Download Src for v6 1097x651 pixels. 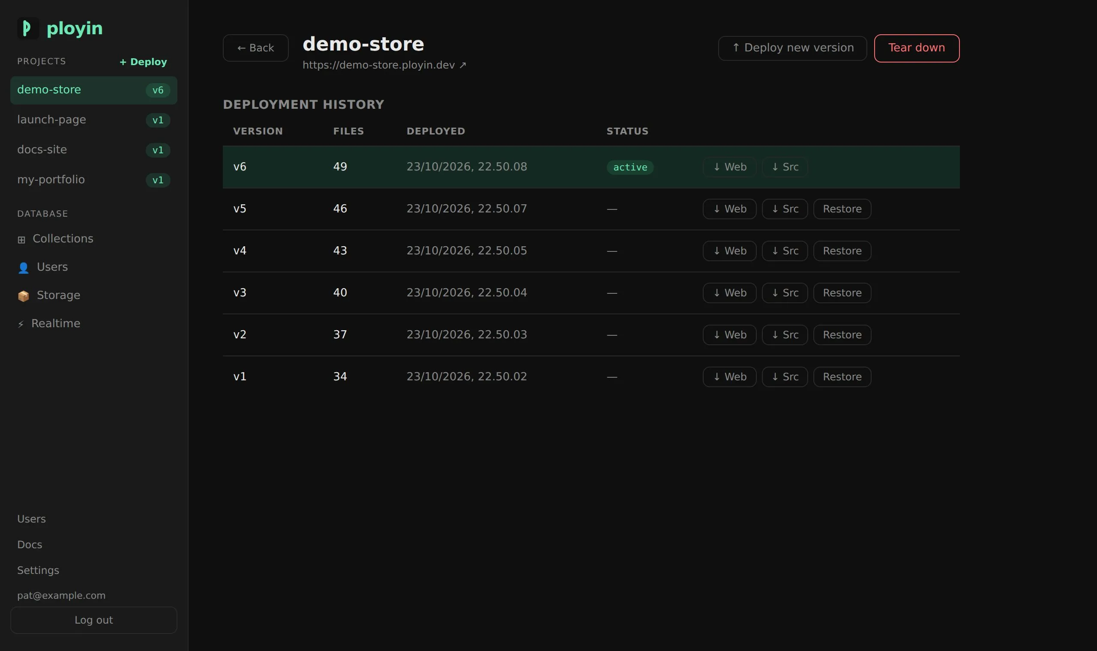tap(785, 167)
